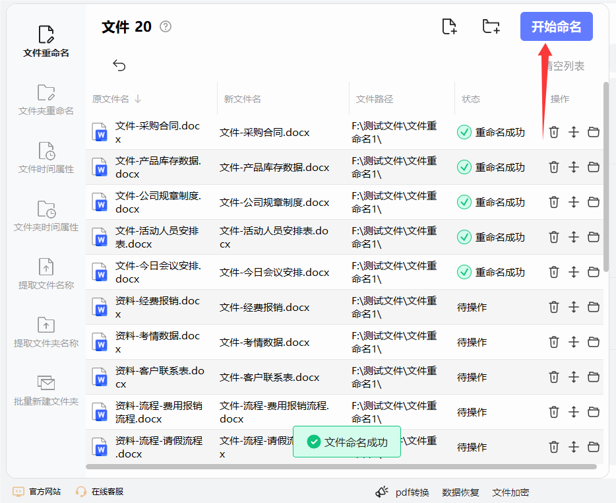Image resolution: width=616 pixels, height=503 pixels.
Task: Open 在线客服 support link
Action: tap(100, 492)
